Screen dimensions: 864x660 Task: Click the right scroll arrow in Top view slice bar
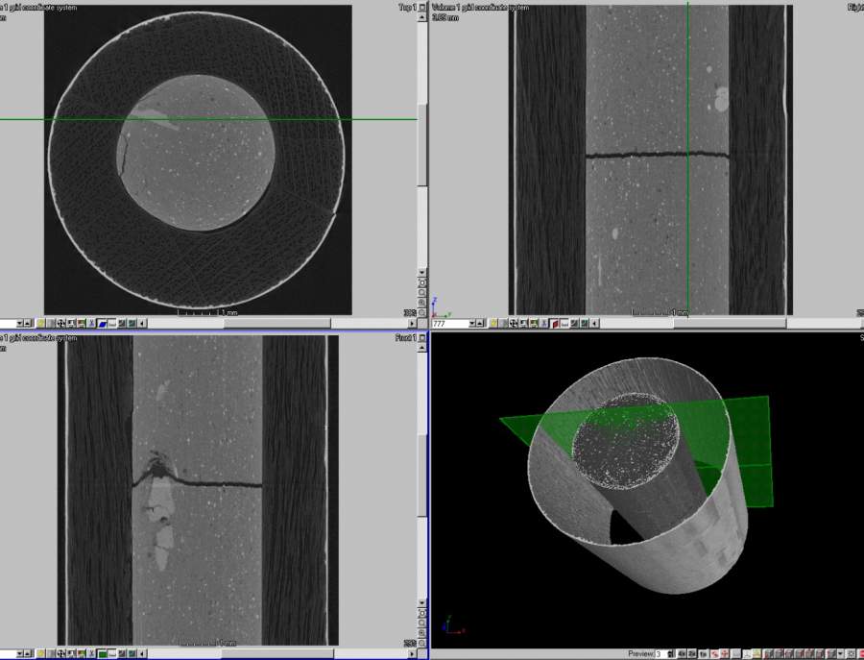click(412, 324)
